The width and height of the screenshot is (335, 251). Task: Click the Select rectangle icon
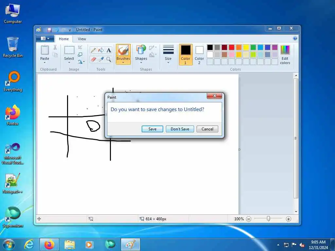click(69, 50)
